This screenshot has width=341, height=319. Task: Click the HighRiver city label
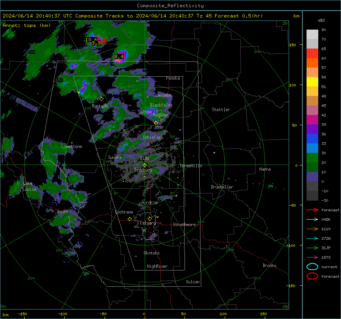click(x=157, y=266)
